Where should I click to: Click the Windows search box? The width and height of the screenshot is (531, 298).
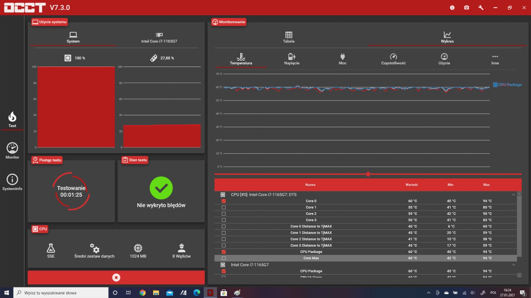click(61, 293)
